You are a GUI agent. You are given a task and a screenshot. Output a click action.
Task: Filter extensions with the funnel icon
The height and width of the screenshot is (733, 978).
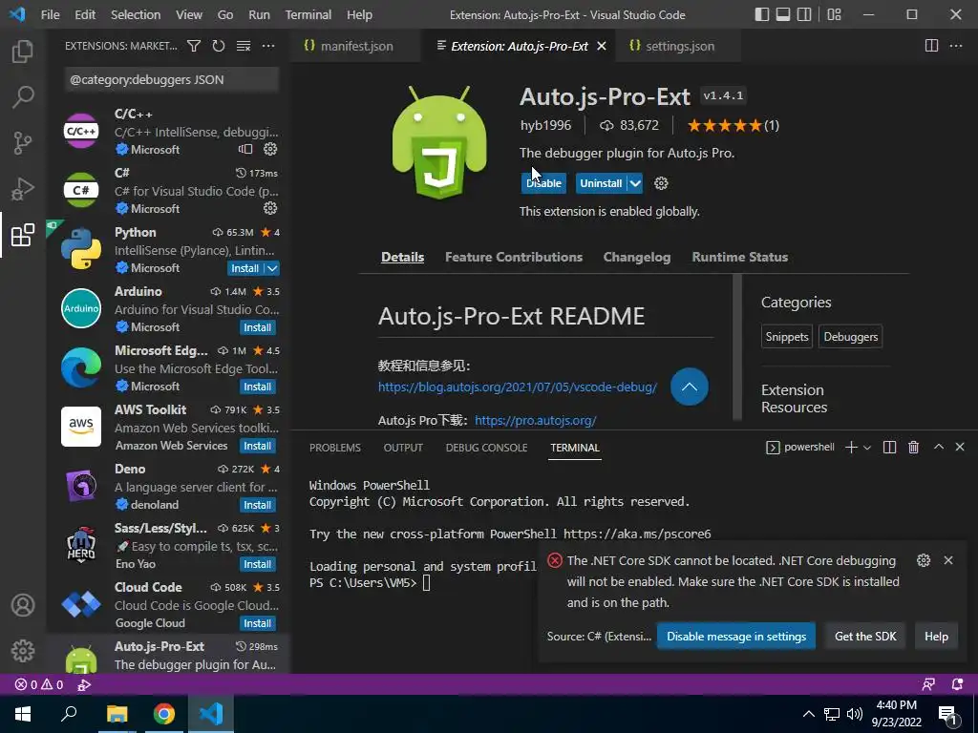[x=194, y=46]
